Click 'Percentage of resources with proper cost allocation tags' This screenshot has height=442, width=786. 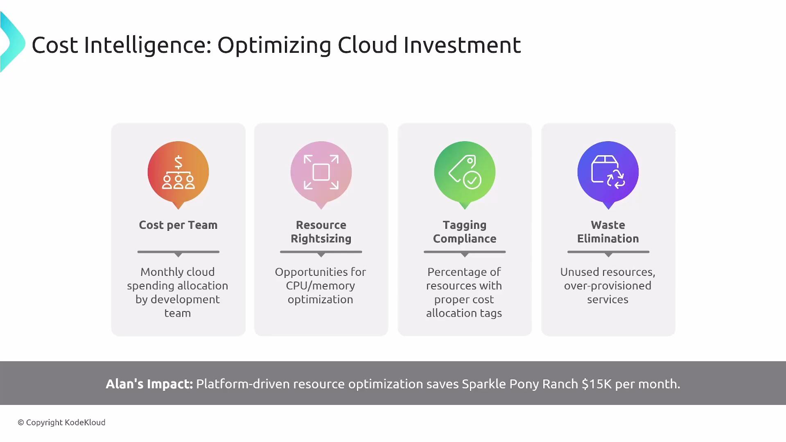[464, 292]
